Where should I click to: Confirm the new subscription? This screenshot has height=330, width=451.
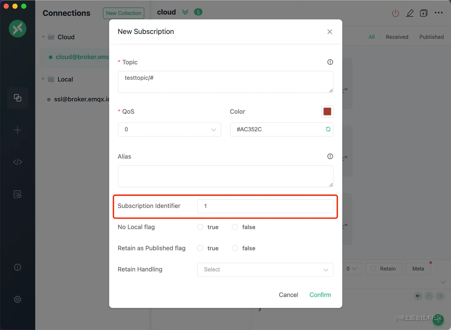(x=320, y=295)
